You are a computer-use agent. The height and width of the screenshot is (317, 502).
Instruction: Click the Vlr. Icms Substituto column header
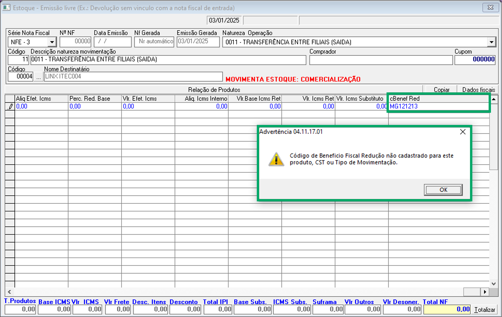point(362,99)
